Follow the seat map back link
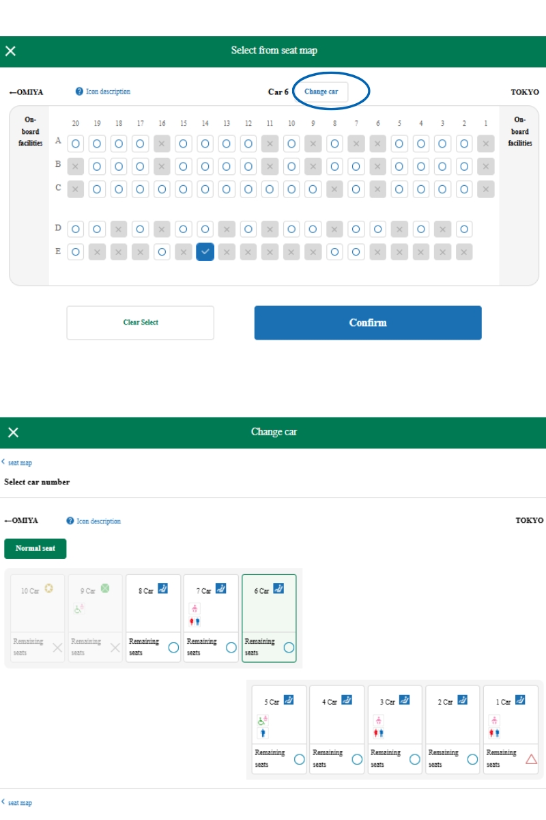 19,462
